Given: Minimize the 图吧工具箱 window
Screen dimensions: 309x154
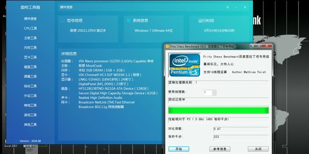Looking at the screenshot, I should point(236,7).
